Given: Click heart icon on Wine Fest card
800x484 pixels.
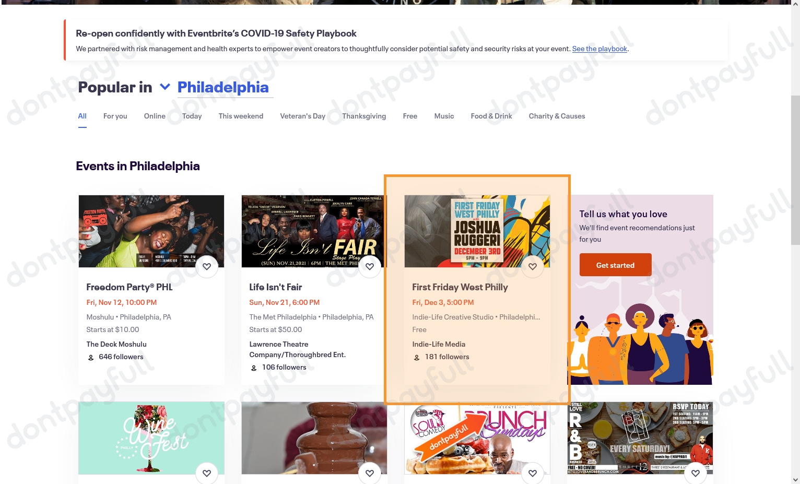Looking at the screenshot, I should 207,473.
